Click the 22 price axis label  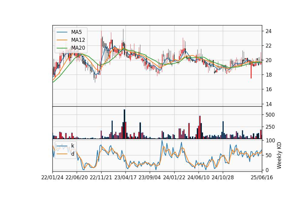(269, 46)
